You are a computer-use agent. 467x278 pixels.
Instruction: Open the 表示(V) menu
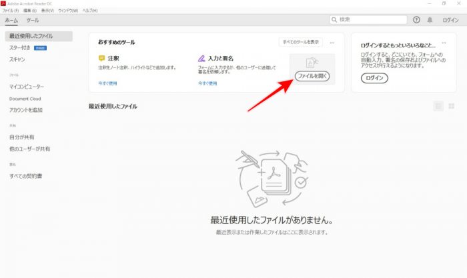click(47, 11)
